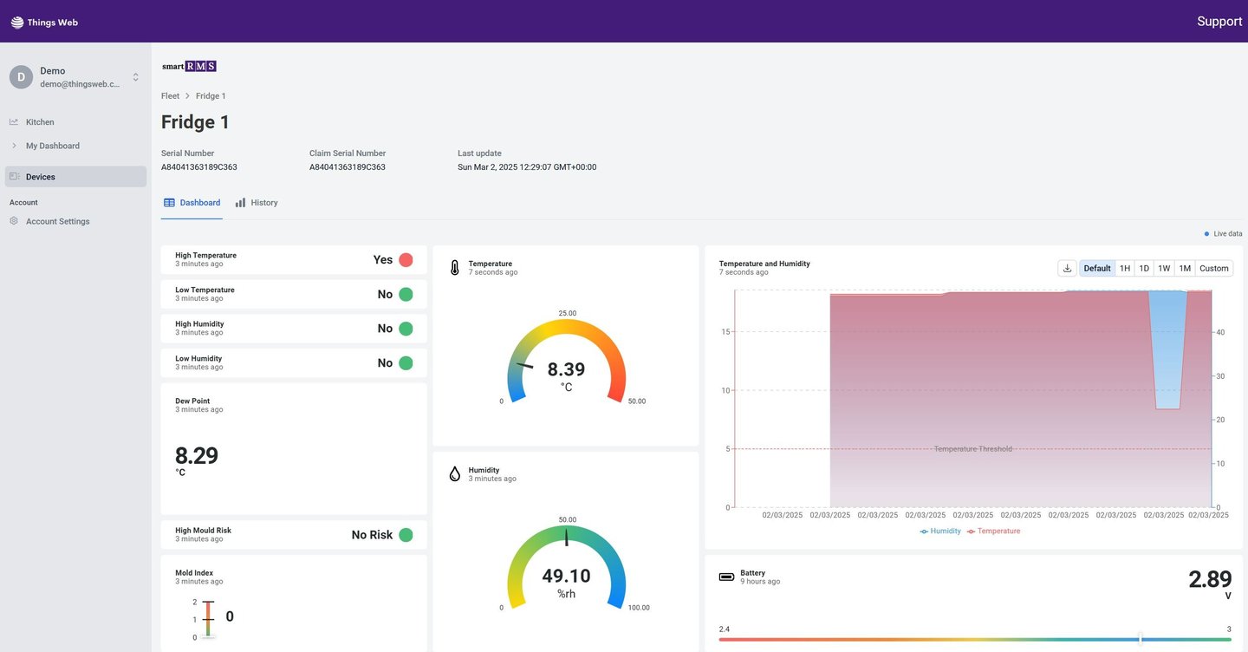The image size is (1248, 652).
Task: Select the 1D time range
Action: (1144, 269)
